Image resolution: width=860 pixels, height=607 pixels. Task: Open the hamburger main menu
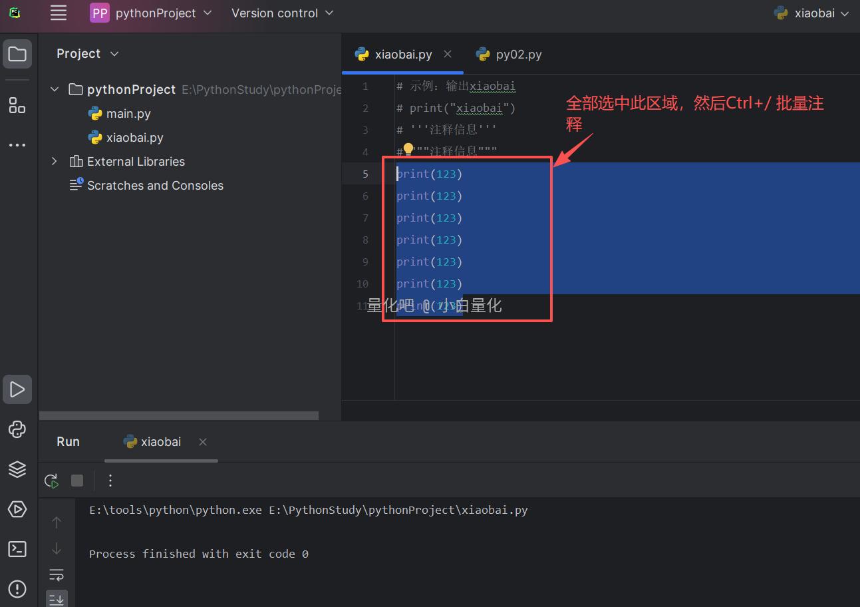59,13
